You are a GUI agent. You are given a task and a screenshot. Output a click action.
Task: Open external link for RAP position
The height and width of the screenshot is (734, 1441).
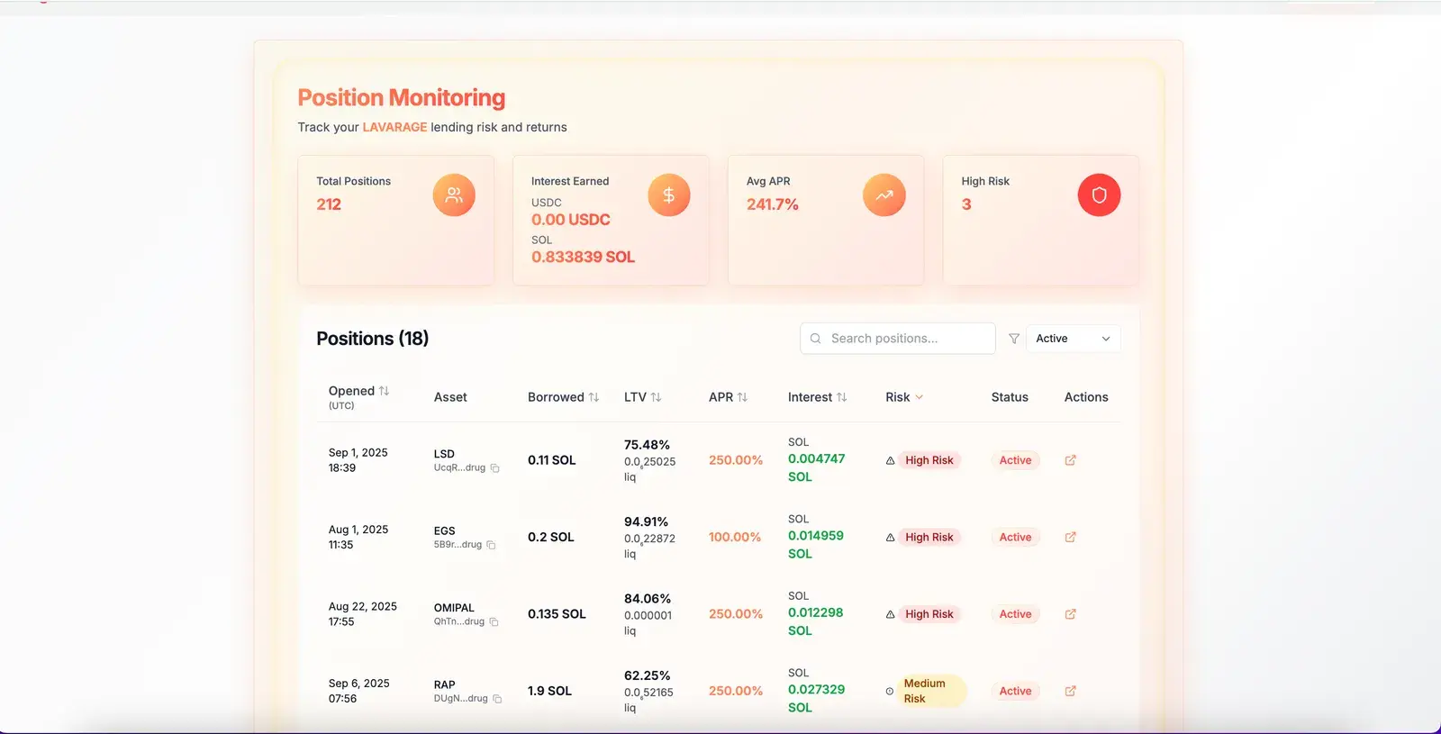pyautogui.click(x=1070, y=691)
